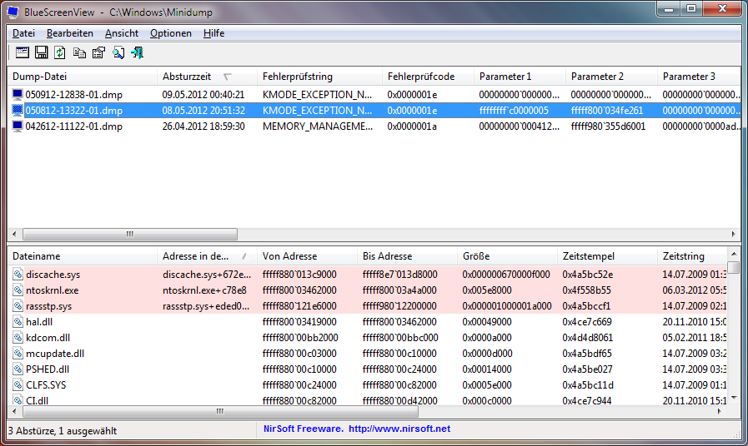The width and height of the screenshot is (748, 446).
Task: Select the 050912-12838-01.dmp row
Action: pos(374,94)
